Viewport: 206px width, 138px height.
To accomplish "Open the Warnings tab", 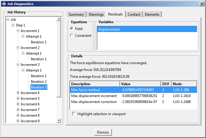I will click(x=96, y=15).
